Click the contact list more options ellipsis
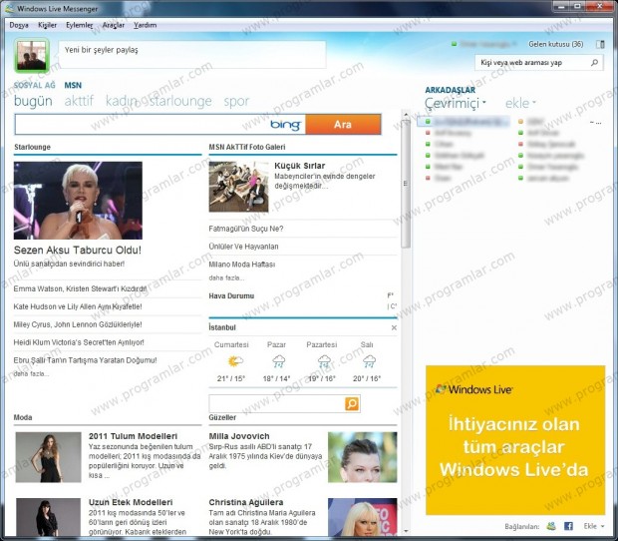The image size is (618, 541). (595, 123)
